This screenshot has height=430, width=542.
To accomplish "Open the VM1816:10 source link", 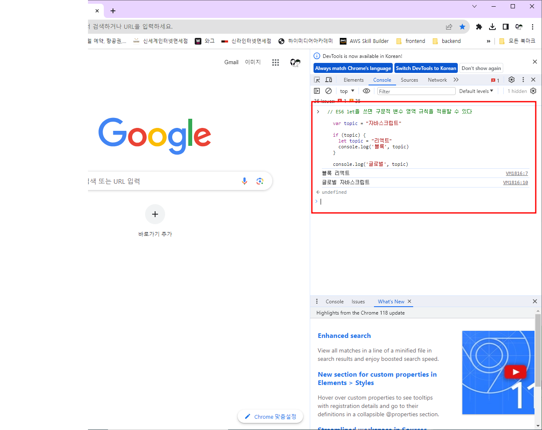I will pos(516,182).
